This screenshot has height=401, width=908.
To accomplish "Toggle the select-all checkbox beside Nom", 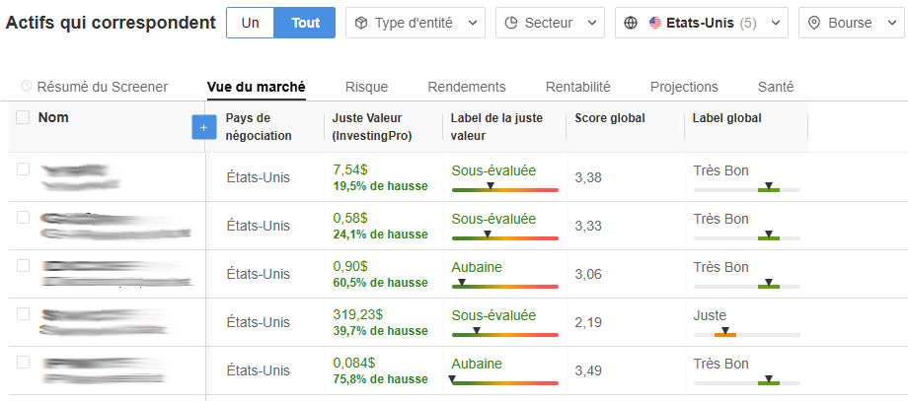I will (23, 118).
